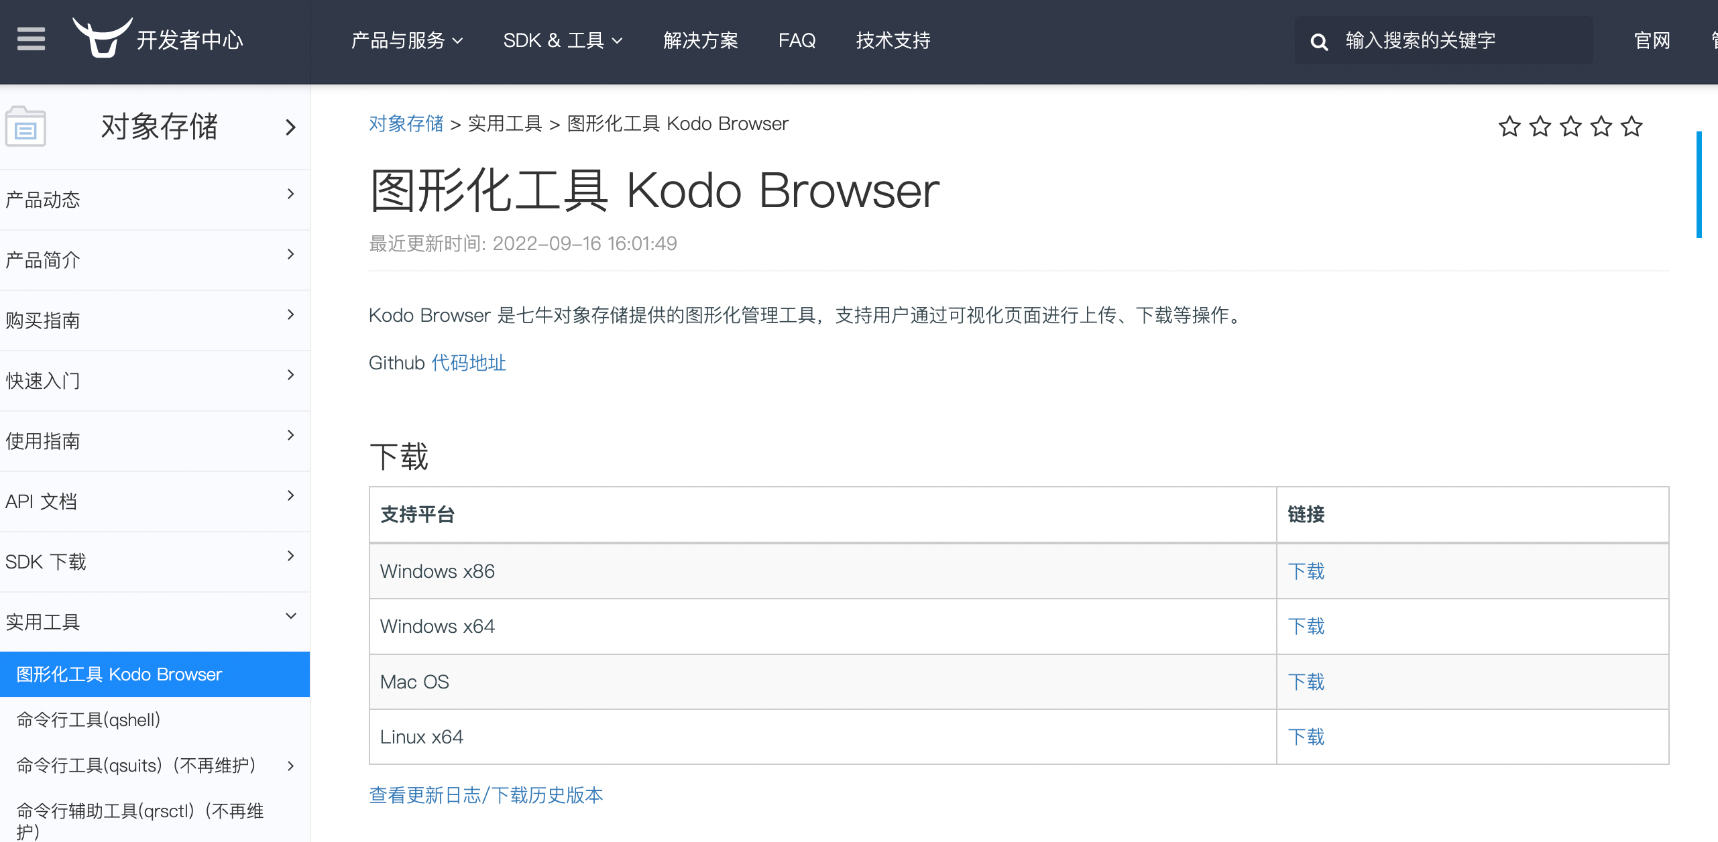Rate the page two stars

click(x=1540, y=126)
